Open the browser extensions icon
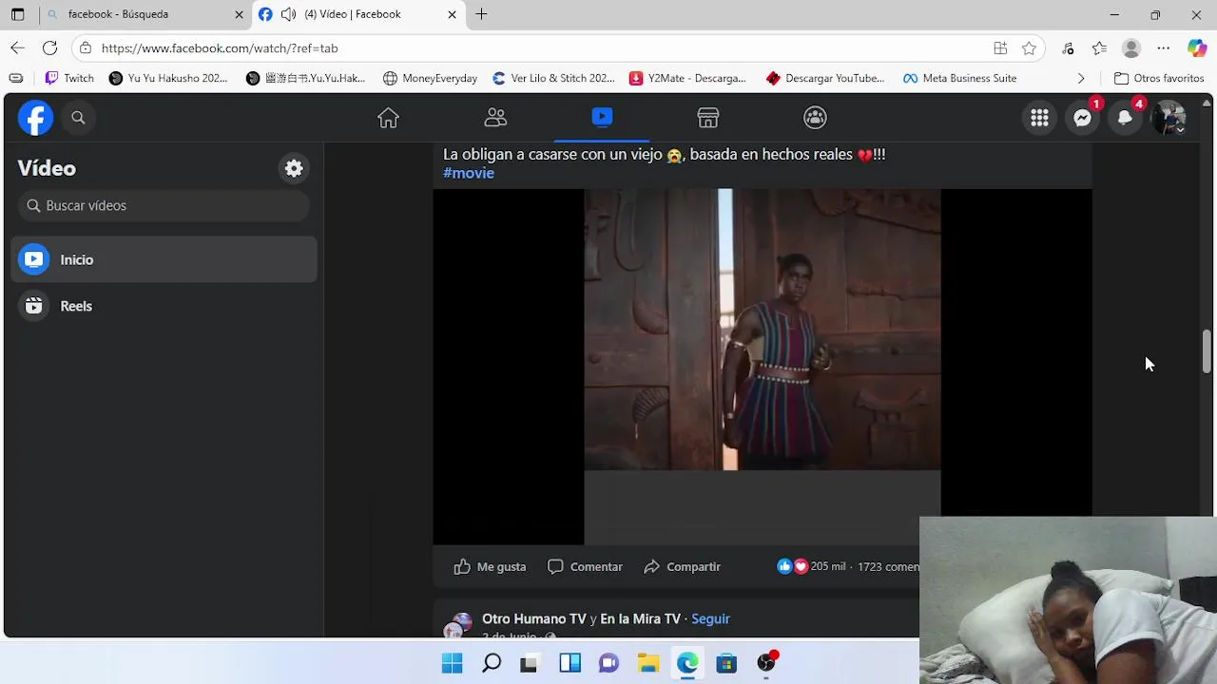The image size is (1217, 684). pyautogui.click(x=1068, y=48)
